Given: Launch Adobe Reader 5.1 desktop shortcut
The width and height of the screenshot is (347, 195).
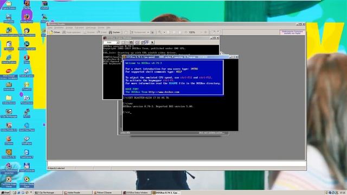Looking at the screenshot, I should tap(9, 127).
